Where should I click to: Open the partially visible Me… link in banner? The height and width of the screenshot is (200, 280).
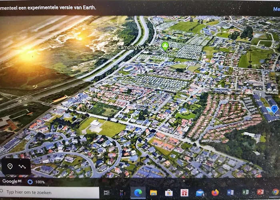click(x=276, y=9)
